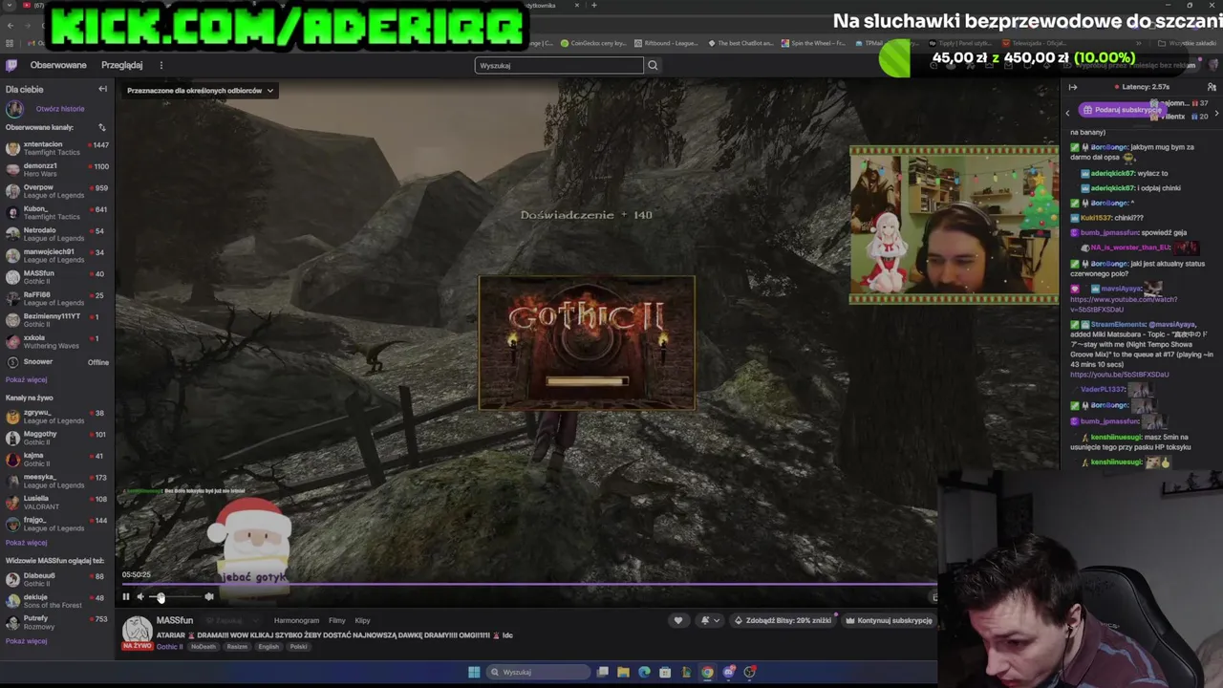Viewport: 1223px width, 688px height.
Task: Expand followed channels with Pokaż więcej
Action: click(26, 379)
